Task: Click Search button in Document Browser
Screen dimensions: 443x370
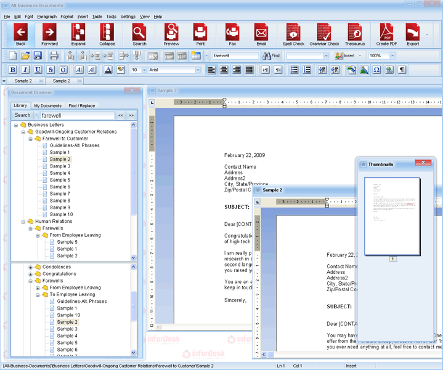Action: click(x=22, y=115)
